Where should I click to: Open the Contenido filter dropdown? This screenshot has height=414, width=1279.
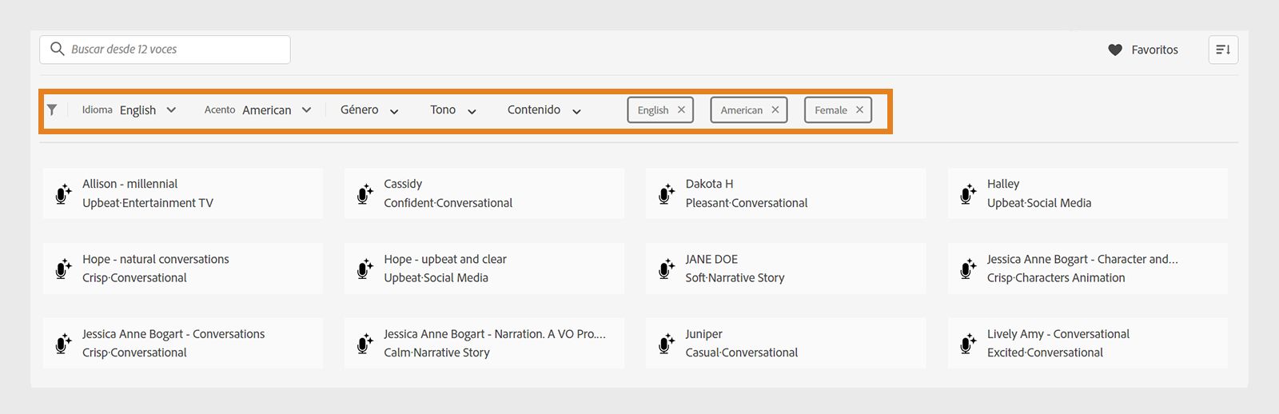click(x=544, y=110)
